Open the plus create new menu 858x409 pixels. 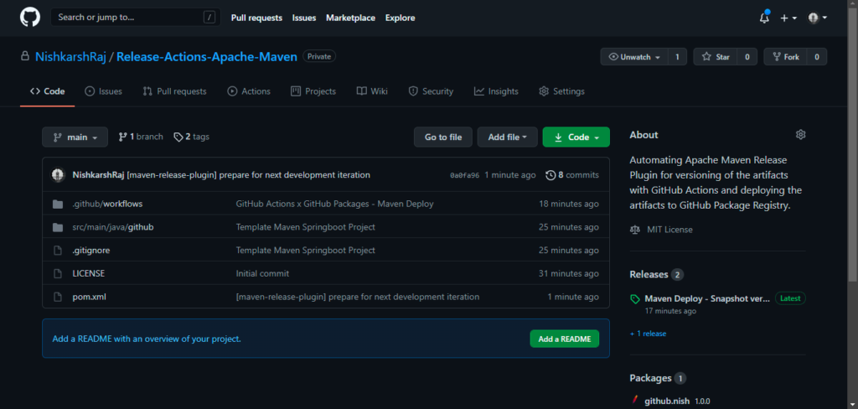(x=788, y=18)
